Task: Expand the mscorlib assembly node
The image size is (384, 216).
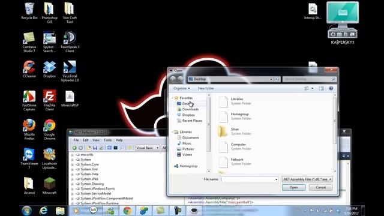Action: tap(72, 155)
